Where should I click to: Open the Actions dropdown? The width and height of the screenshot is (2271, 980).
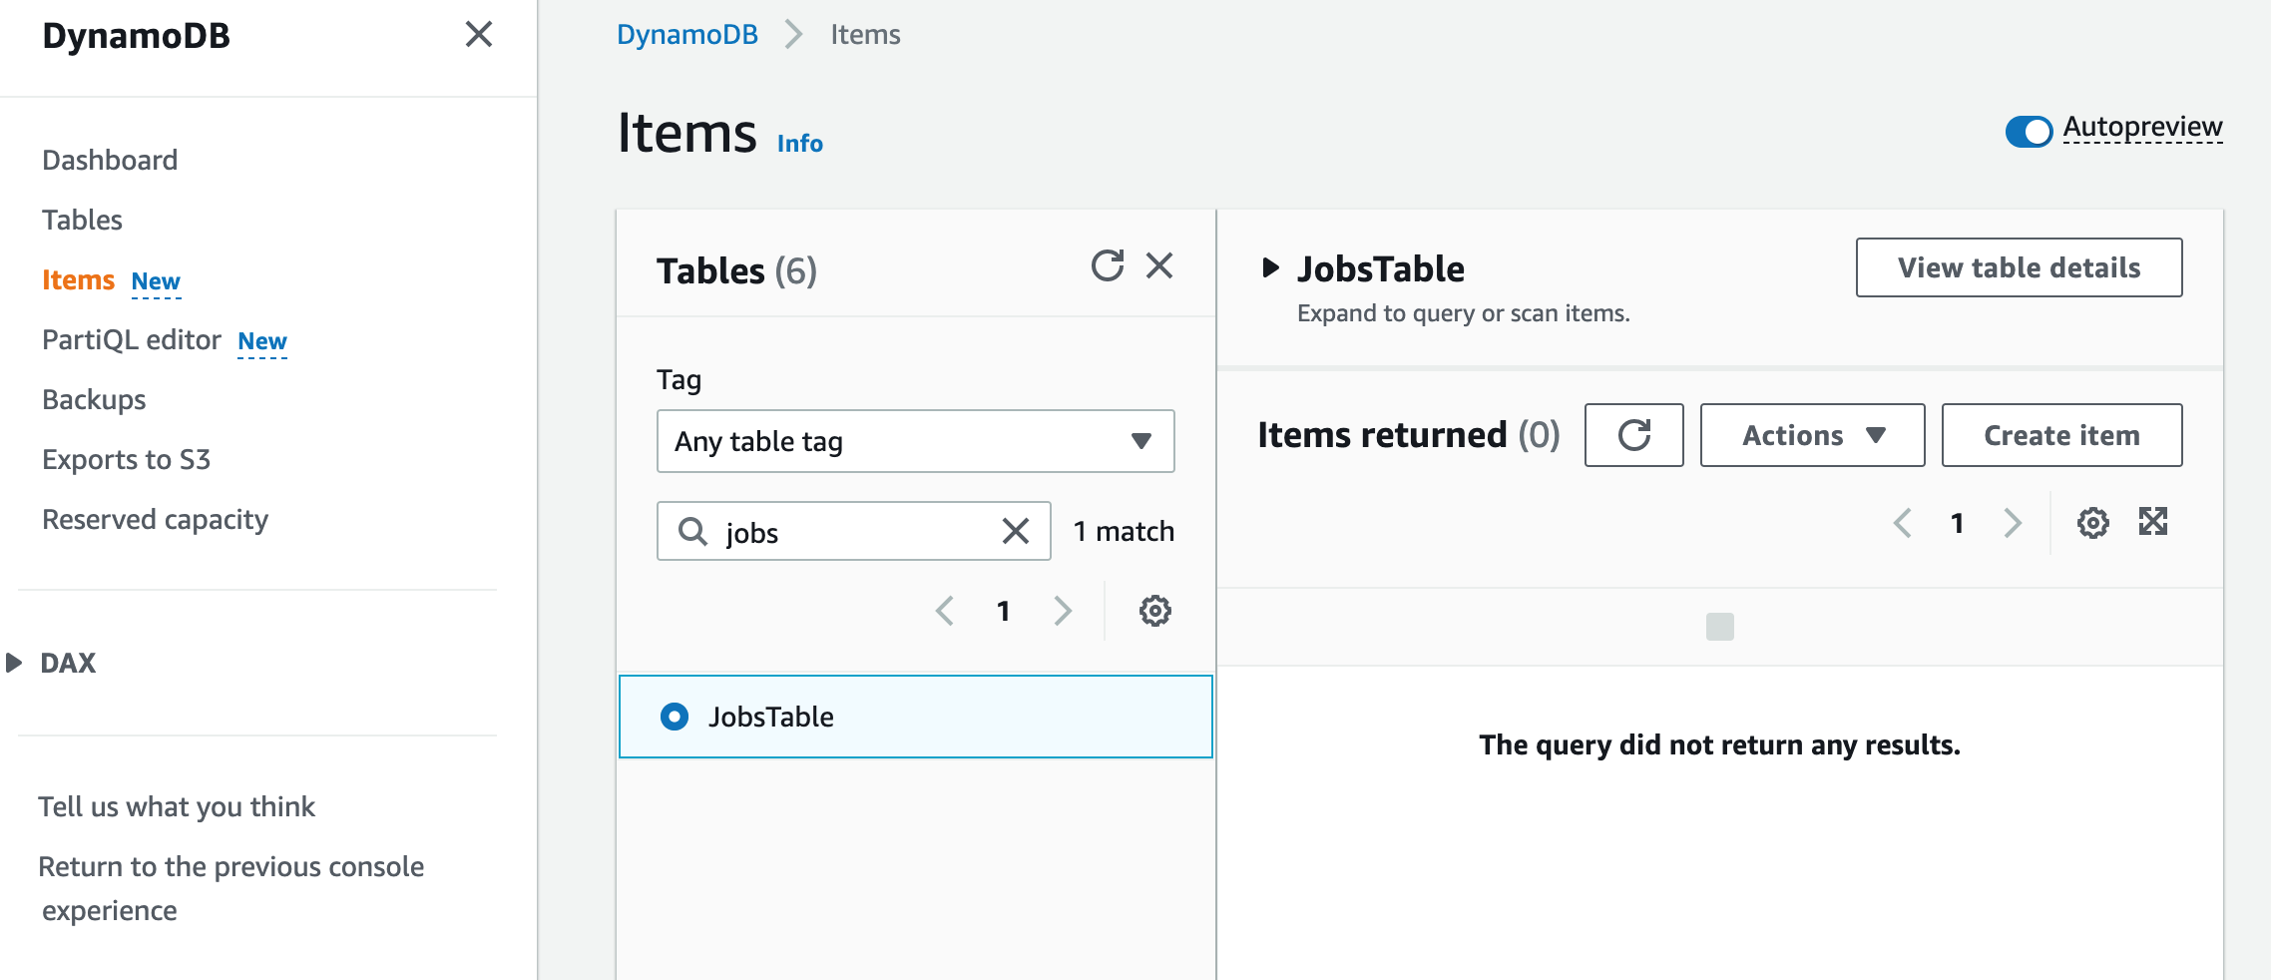pos(1812,435)
